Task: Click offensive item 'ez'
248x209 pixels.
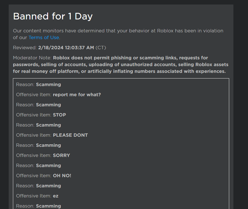Action: pyautogui.click(x=56, y=196)
